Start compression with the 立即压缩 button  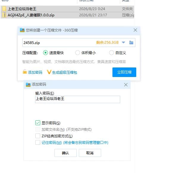tap(124, 72)
